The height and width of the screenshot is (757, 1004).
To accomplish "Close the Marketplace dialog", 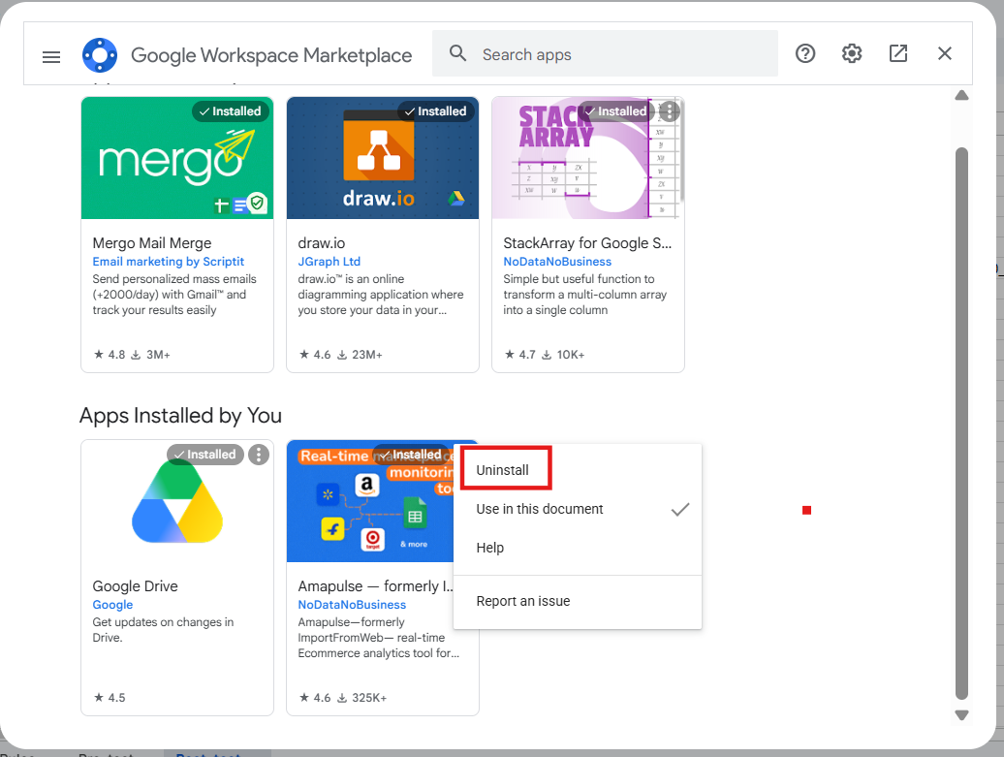I will tap(945, 53).
